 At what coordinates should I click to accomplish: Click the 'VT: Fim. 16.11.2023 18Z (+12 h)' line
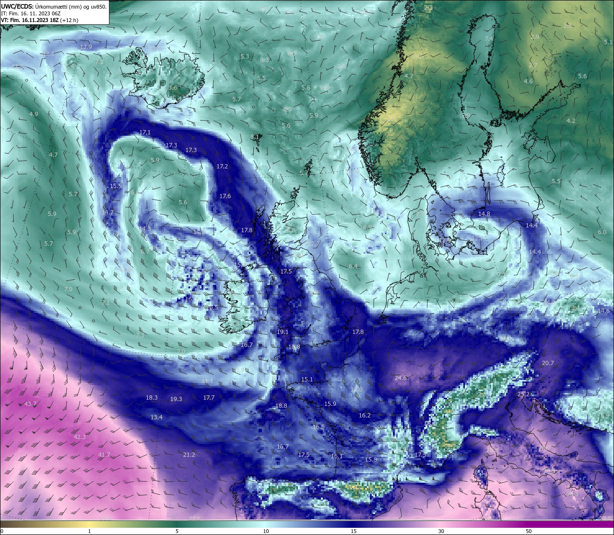(x=39, y=20)
